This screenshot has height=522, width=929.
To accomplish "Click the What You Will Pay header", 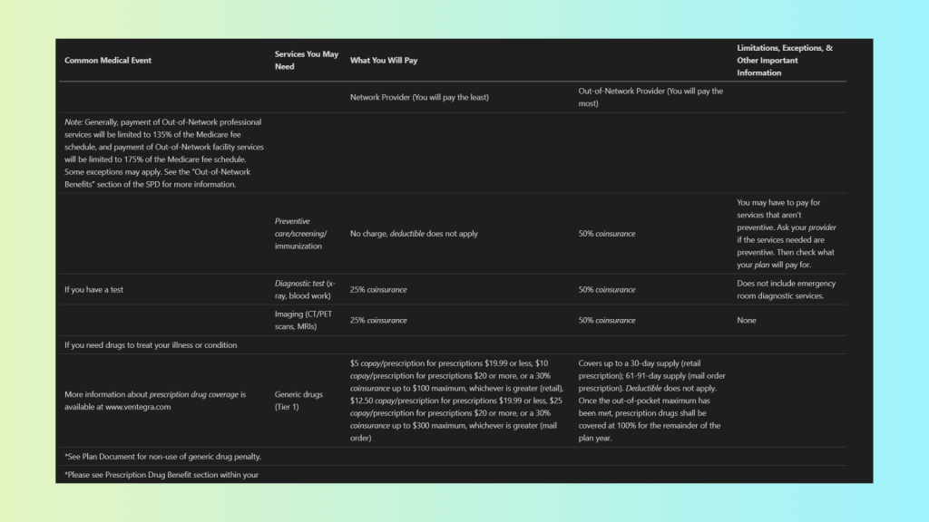I will click(x=384, y=61).
